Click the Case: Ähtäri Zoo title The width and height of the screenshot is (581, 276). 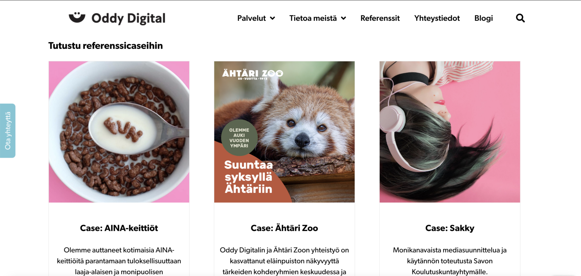(284, 228)
